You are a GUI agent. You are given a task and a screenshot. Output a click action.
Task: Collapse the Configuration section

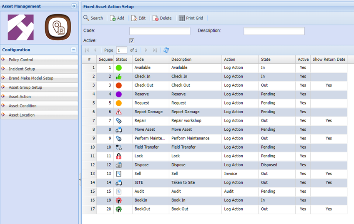[x=73, y=50]
